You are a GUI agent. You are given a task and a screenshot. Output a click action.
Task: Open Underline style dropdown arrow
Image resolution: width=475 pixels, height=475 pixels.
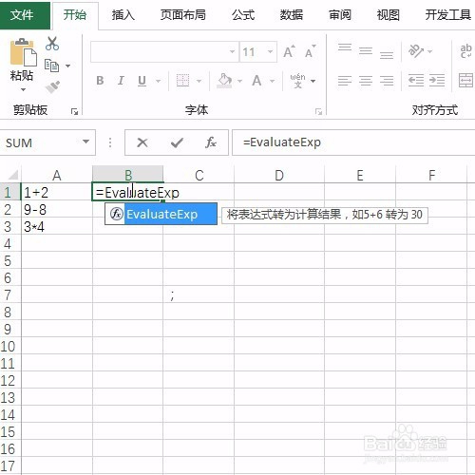(x=158, y=81)
